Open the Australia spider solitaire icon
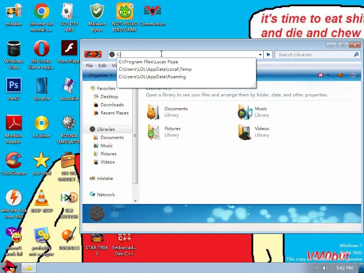Viewport: 364px width, 273px height. [69, 89]
